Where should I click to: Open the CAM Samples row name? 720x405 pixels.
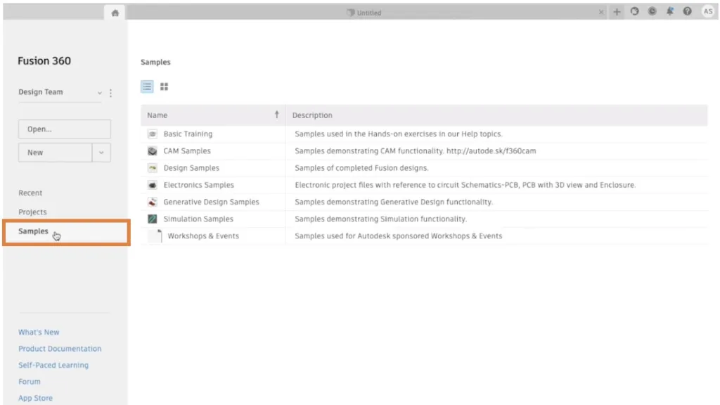pyautogui.click(x=187, y=151)
